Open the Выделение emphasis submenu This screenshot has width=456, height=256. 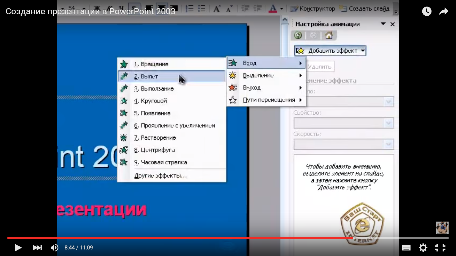click(266, 75)
